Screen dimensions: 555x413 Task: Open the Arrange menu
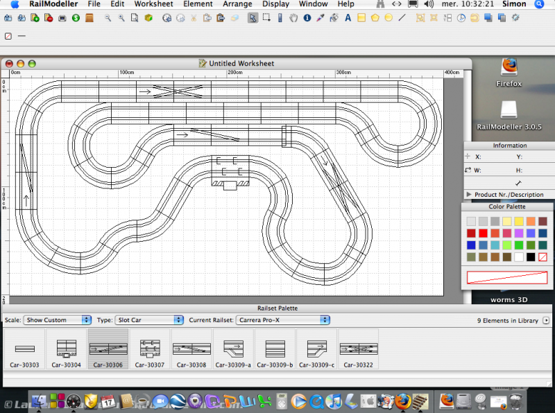(237, 4)
